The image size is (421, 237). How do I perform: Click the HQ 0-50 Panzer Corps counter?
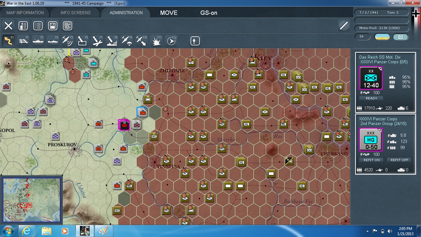click(371, 139)
